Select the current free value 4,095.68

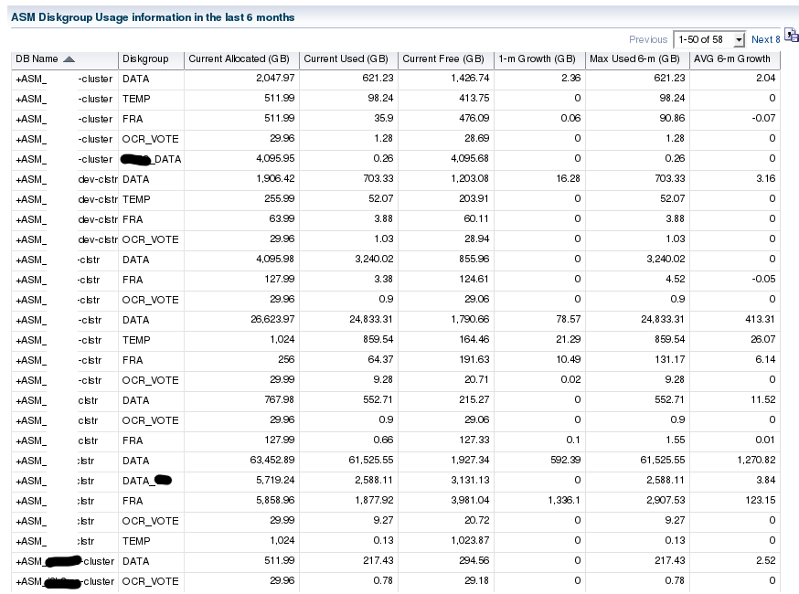pyautogui.click(x=470, y=158)
